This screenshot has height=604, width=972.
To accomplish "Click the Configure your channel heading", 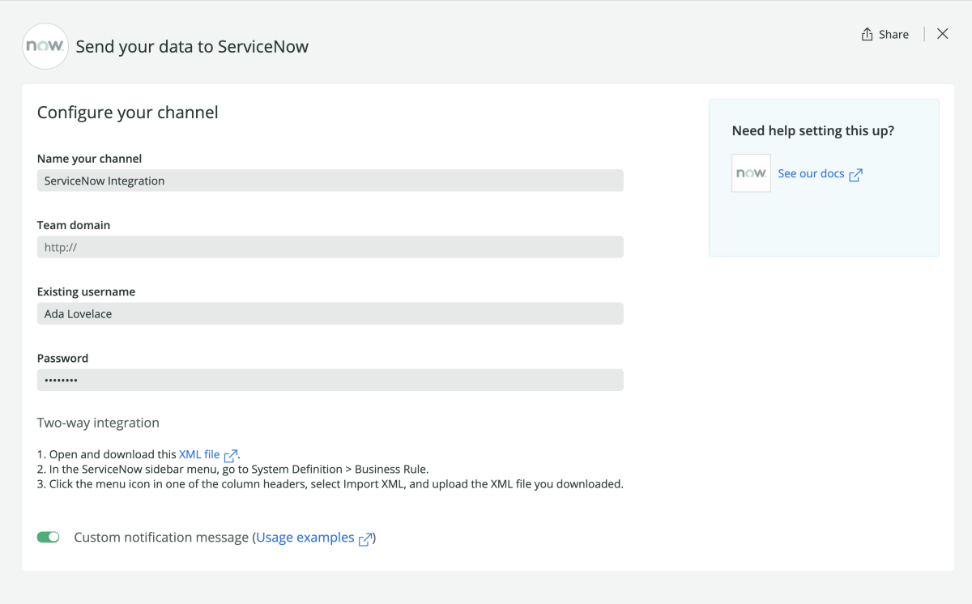I will click(128, 113).
